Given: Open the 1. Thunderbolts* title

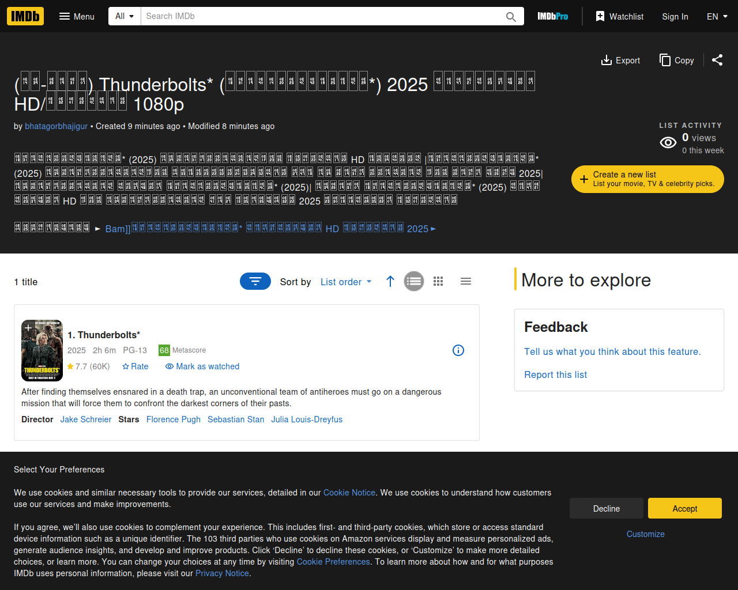Looking at the screenshot, I should (x=104, y=335).
